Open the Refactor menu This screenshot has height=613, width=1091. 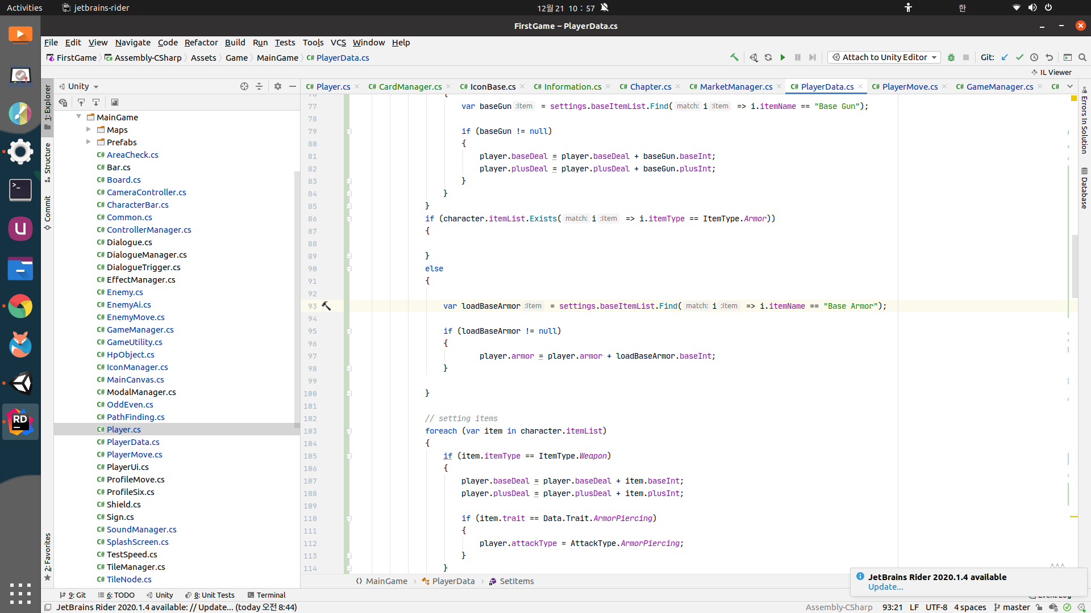click(201, 43)
